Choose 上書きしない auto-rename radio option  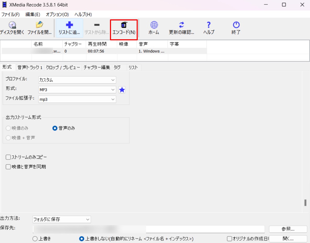tap(82, 239)
